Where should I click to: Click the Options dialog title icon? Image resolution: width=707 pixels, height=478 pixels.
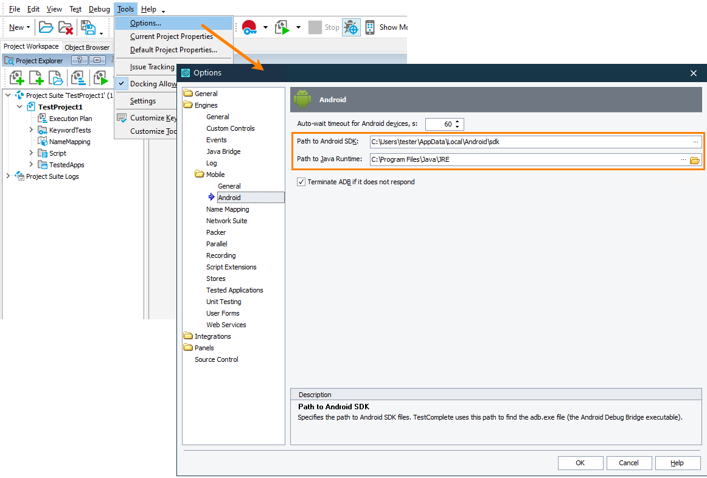coord(186,73)
